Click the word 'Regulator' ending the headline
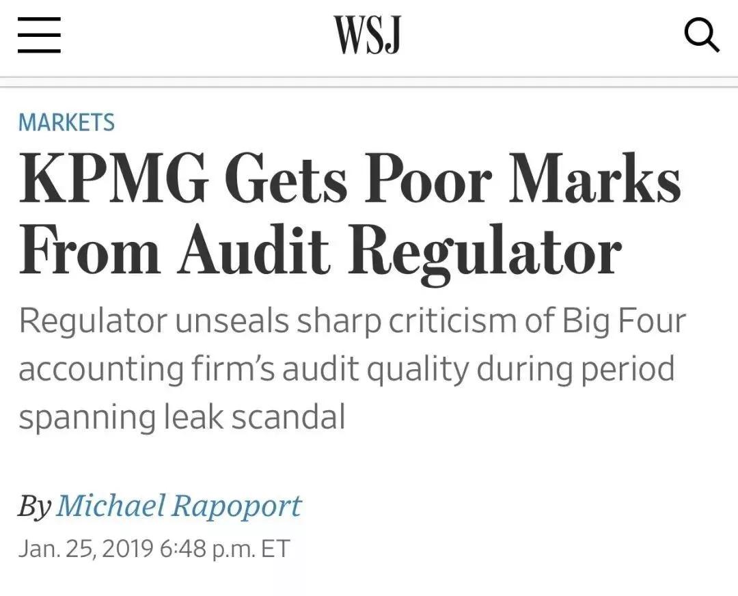738x596 pixels. pos(484,253)
